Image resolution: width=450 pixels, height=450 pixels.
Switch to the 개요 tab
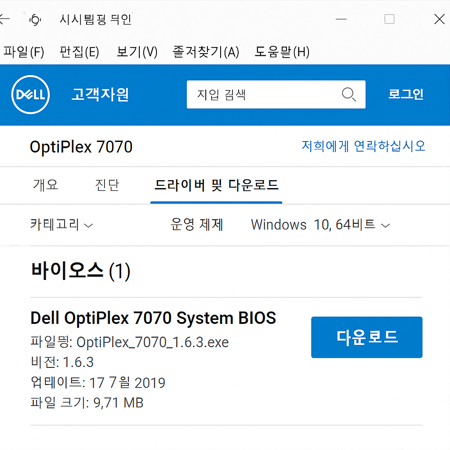coord(46,185)
